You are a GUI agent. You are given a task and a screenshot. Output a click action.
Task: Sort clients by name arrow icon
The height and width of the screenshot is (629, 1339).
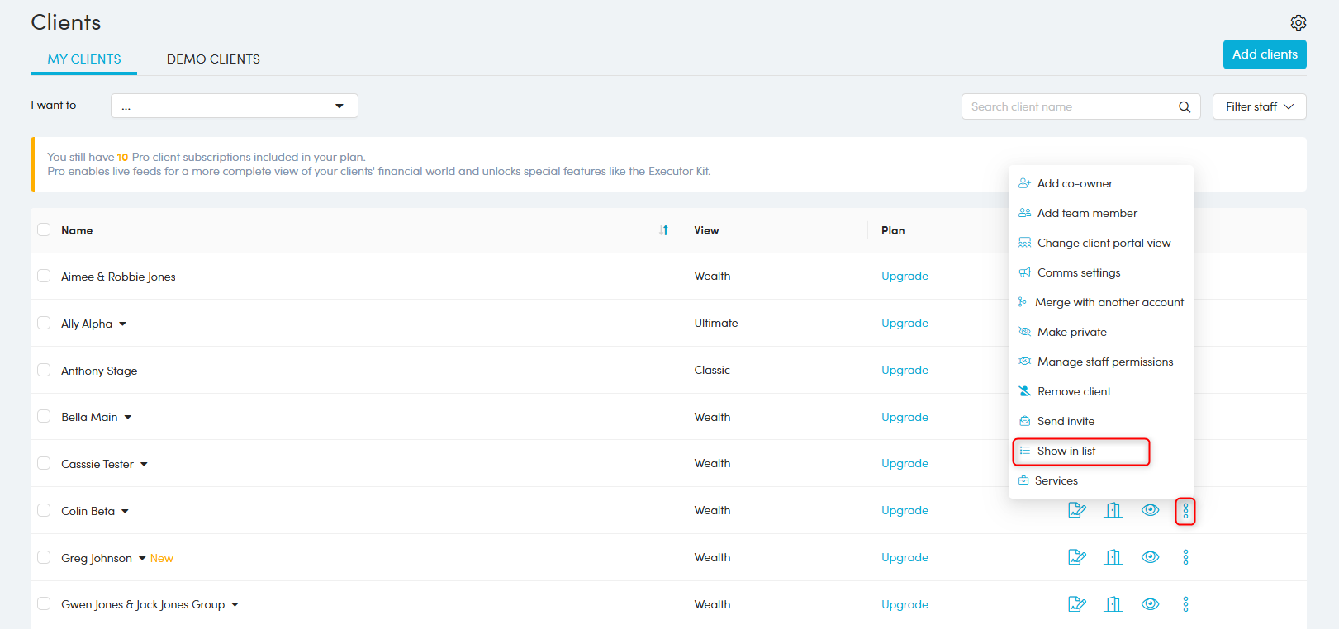tap(663, 230)
